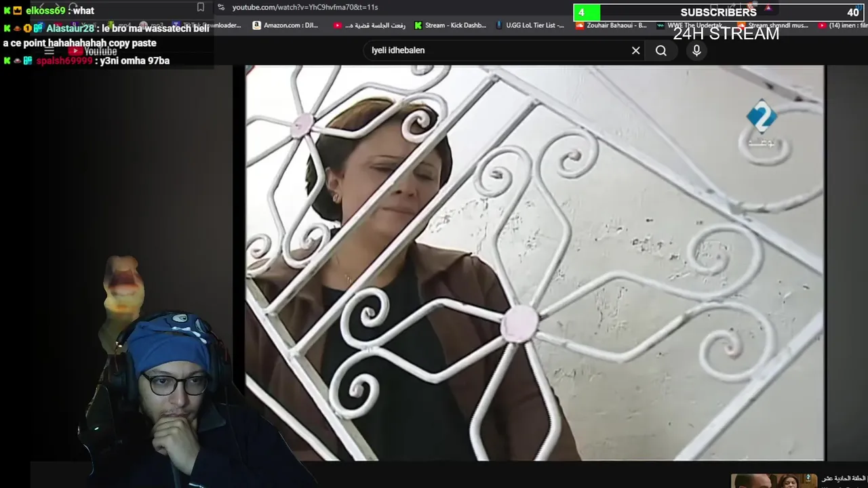Open the 'Stream shmndl mus...' bookmark
868x488 pixels.
(772, 25)
